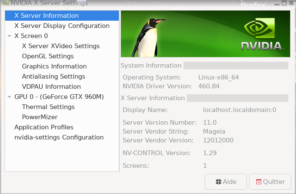Click the Aide help button
This screenshot has height=194, width=296.
[x=226, y=182]
